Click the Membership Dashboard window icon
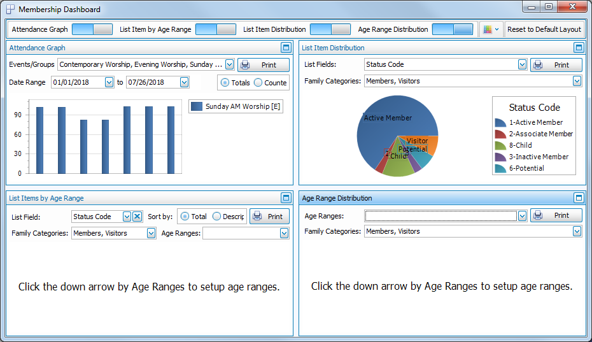Screen dimensions: 592x342 [x=10, y=10]
